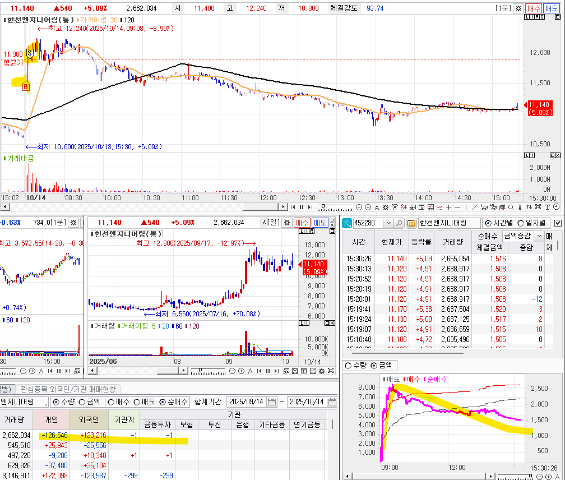Select 금액 radio next to stock name dropdown

(82, 402)
